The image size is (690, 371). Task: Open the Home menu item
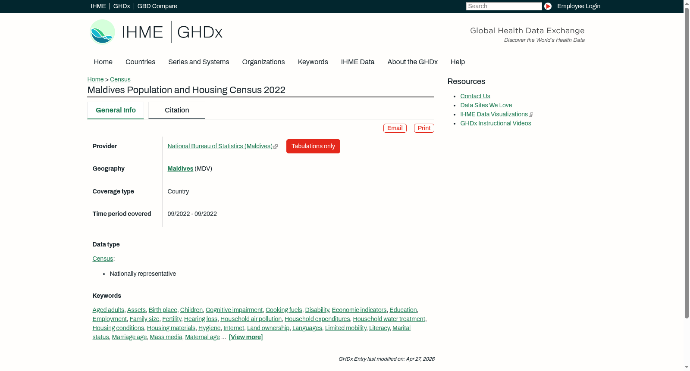(103, 62)
